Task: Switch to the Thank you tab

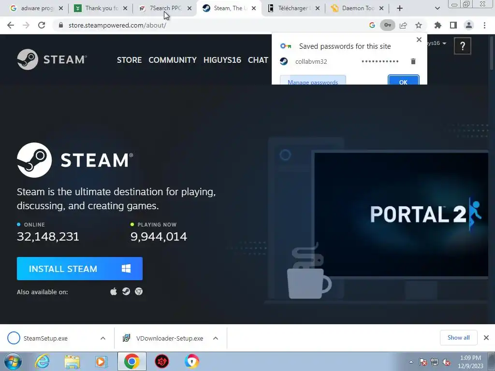Action: point(101,8)
